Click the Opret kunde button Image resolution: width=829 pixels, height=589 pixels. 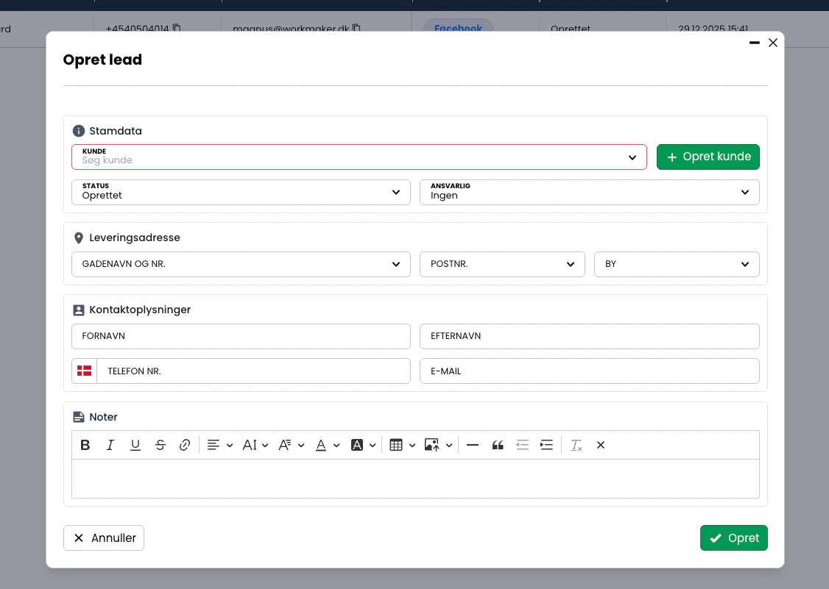point(708,157)
